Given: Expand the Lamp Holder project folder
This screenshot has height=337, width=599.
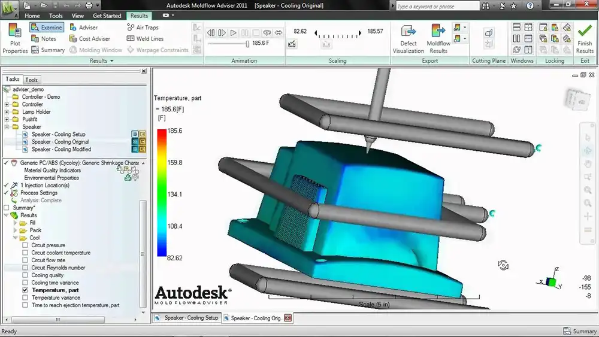Looking at the screenshot, I should click(x=7, y=112).
